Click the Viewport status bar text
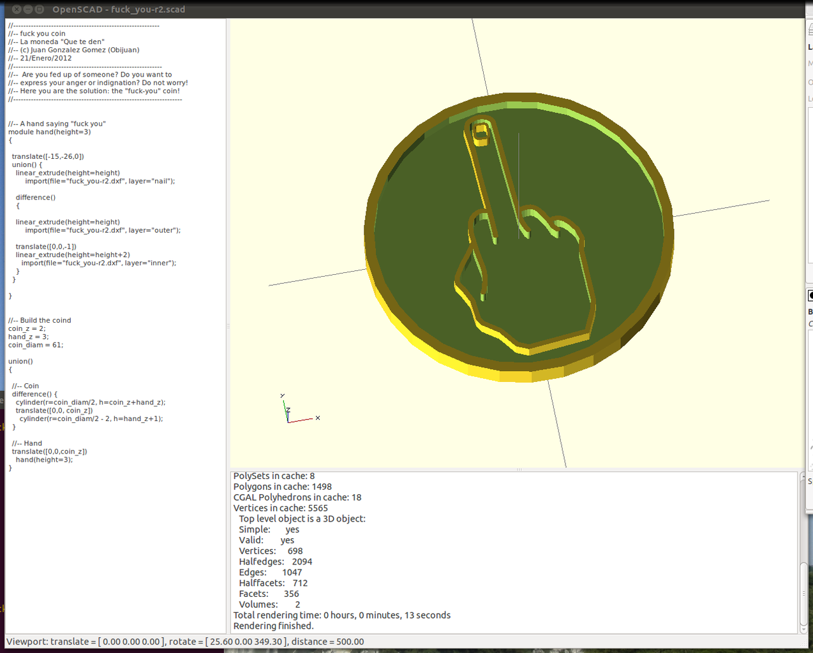The image size is (813, 653). click(x=185, y=642)
